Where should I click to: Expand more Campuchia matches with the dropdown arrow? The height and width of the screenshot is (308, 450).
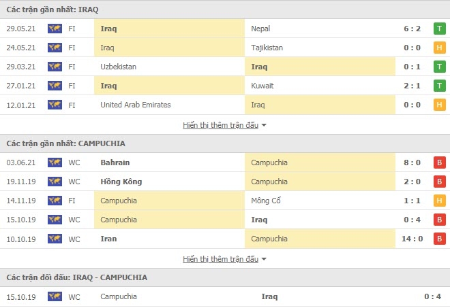pyautogui.click(x=264, y=259)
